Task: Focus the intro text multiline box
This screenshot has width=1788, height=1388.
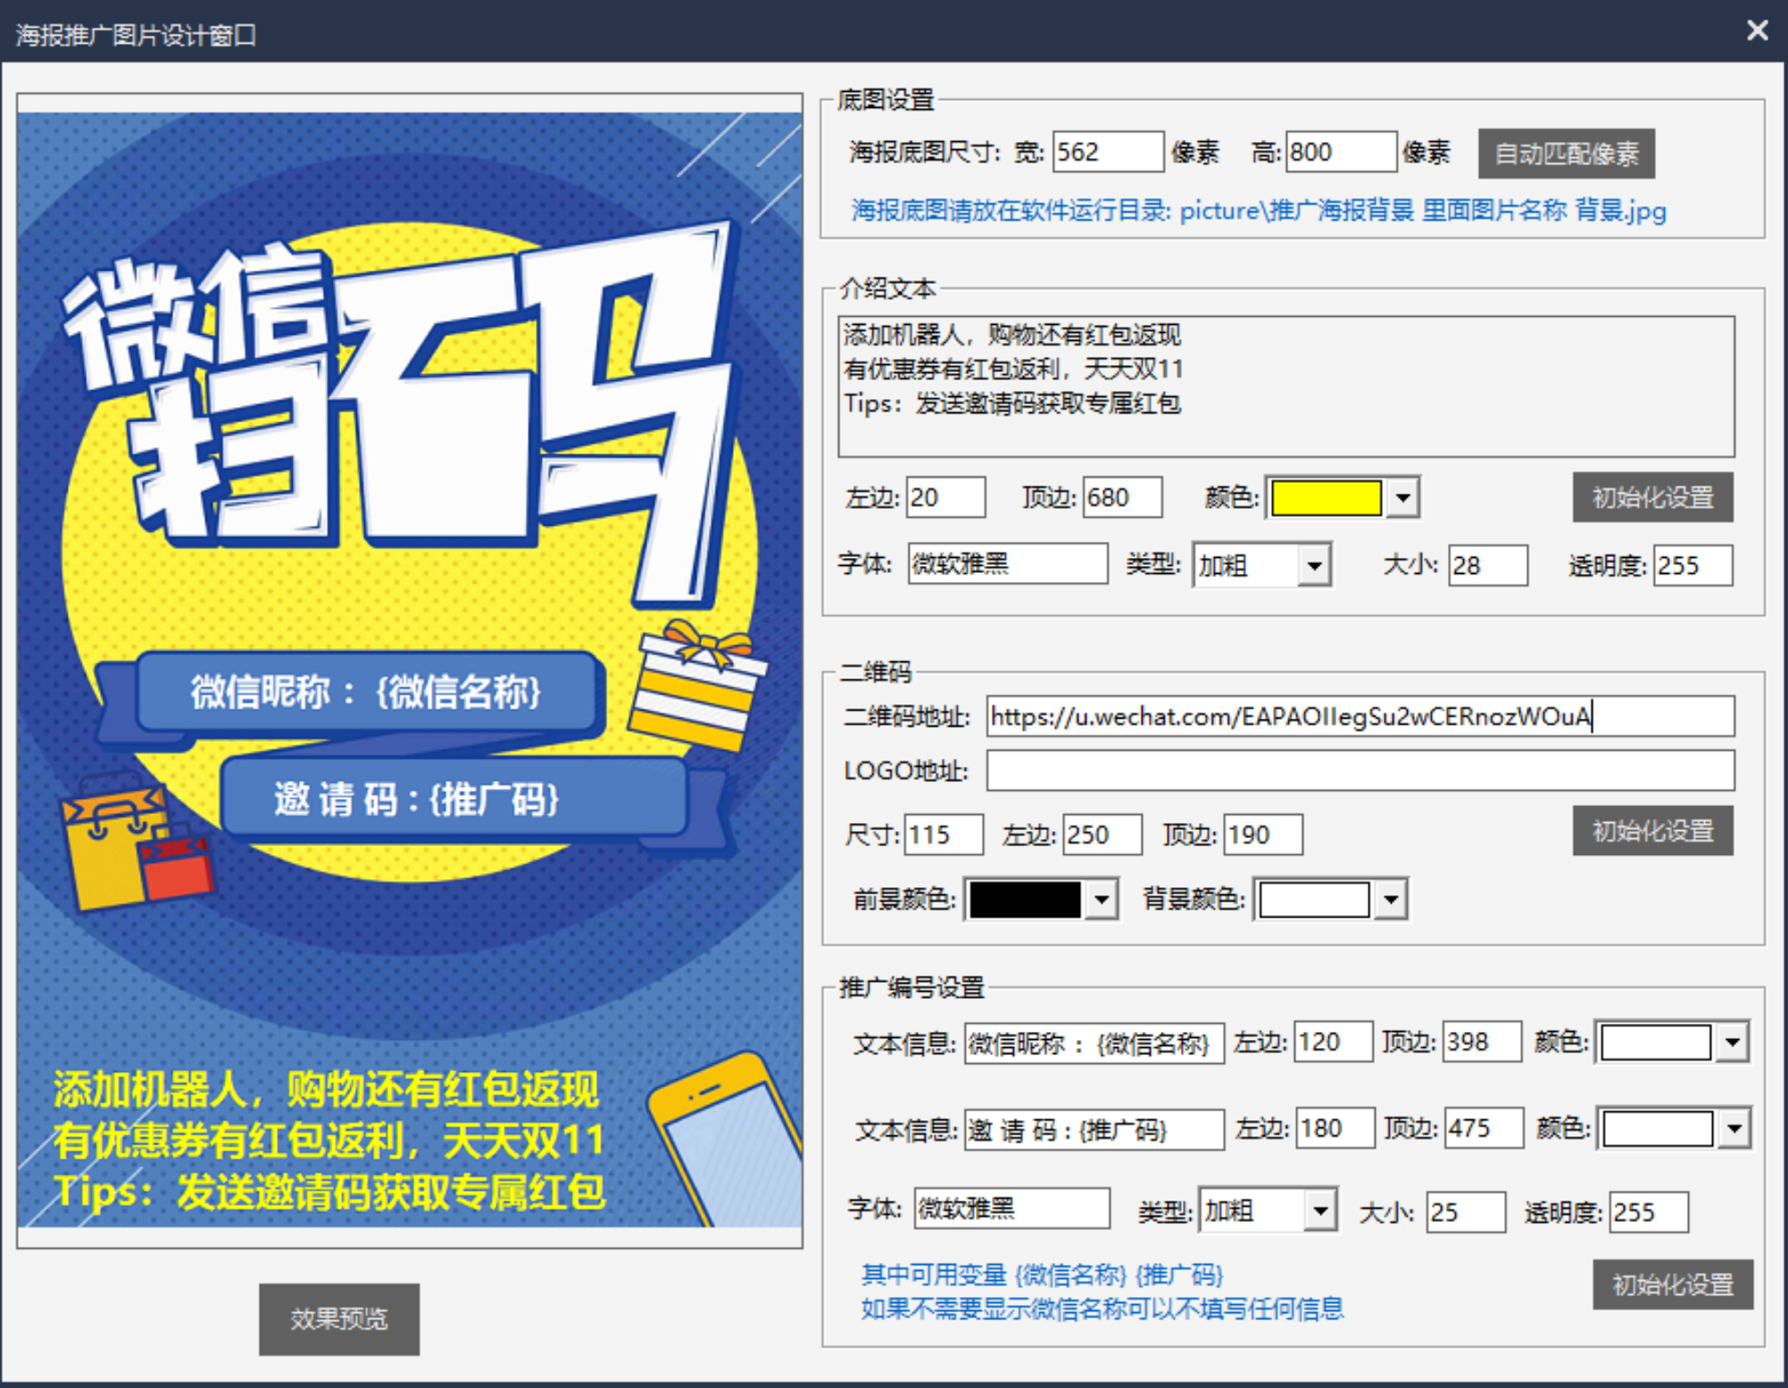Action: [1286, 386]
